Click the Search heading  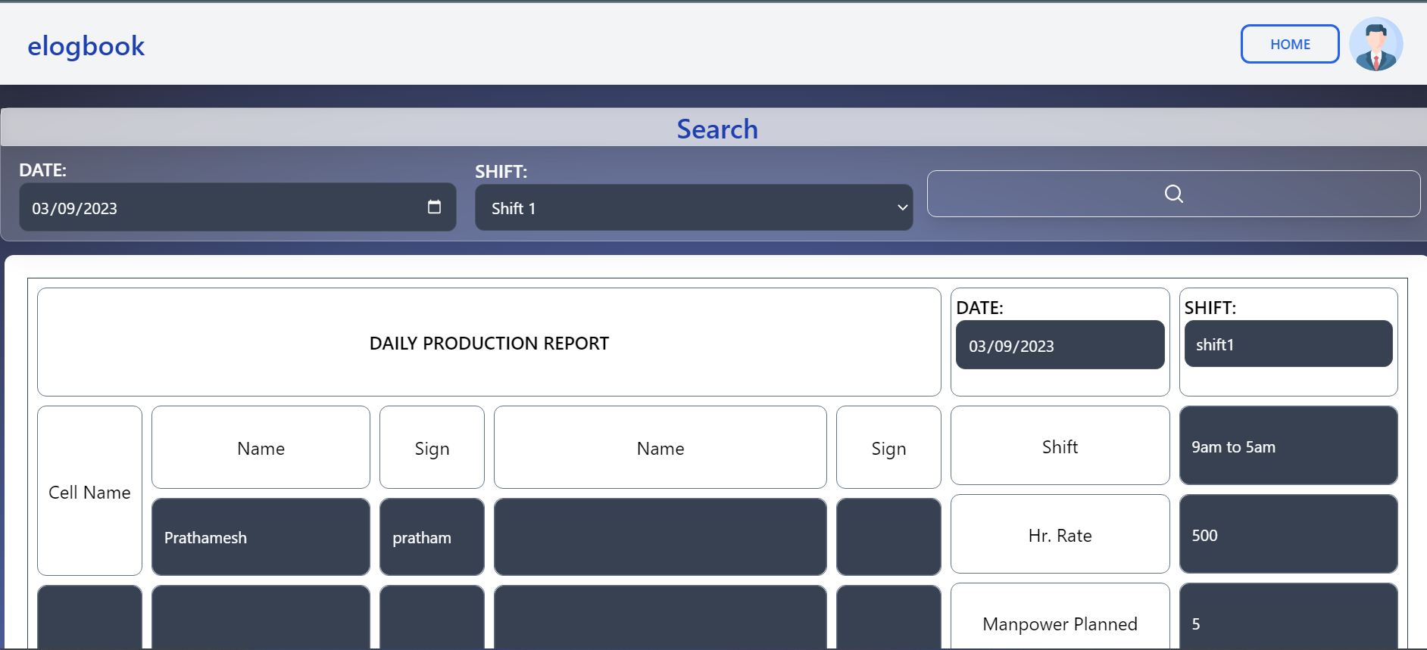point(717,129)
